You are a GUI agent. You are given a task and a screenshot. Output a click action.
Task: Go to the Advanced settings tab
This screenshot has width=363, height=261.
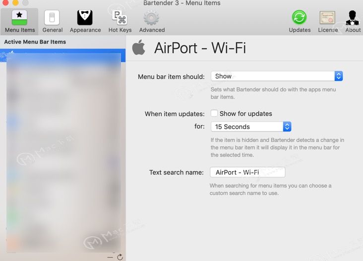point(152,21)
